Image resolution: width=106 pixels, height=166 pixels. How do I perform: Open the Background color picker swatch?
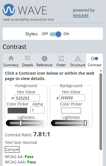coord(71,111)
